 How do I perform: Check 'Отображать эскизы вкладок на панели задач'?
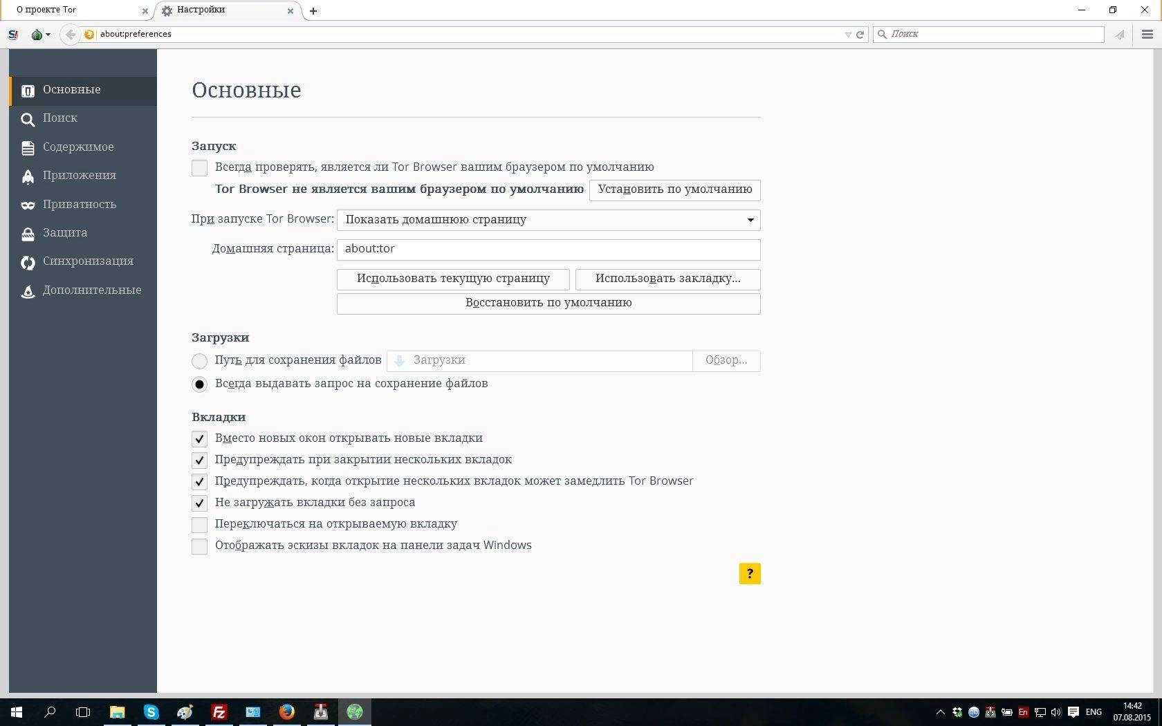tap(199, 546)
